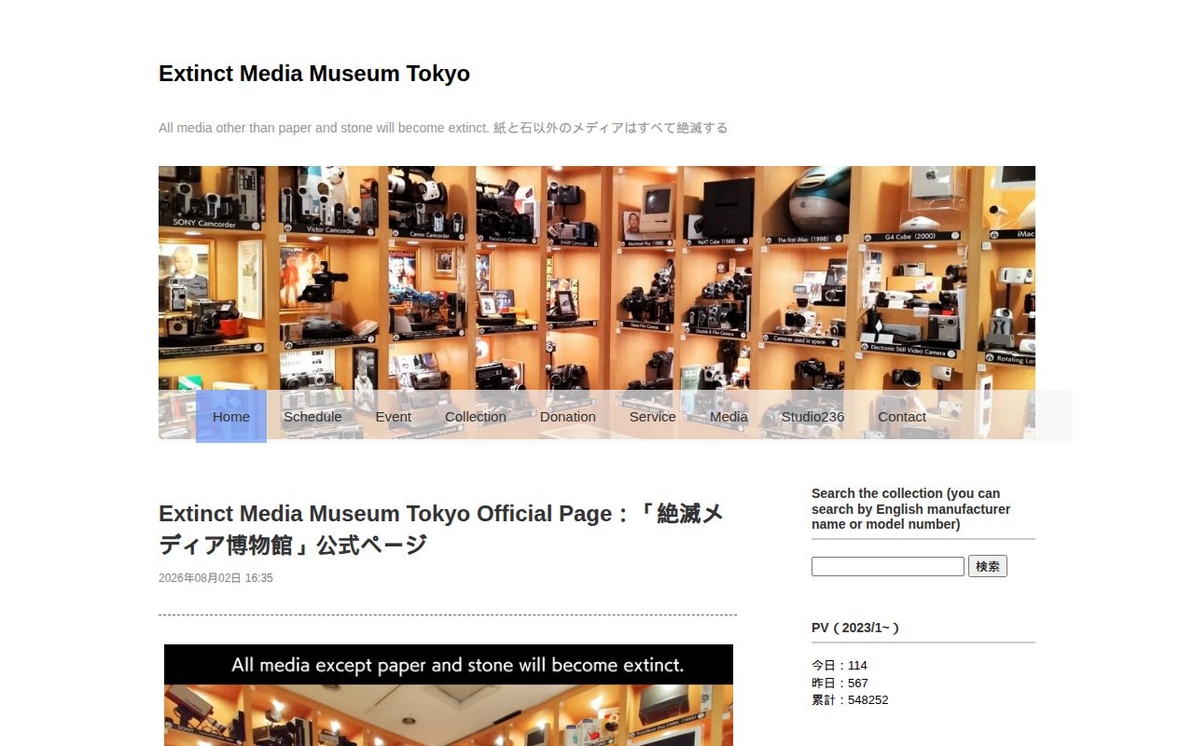Go to the Studio236 page
The image size is (1194, 746).
pyautogui.click(x=812, y=417)
